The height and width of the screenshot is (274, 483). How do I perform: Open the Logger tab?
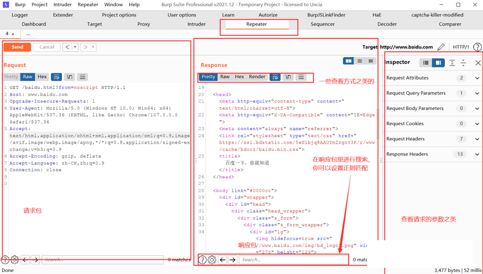coord(20,15)
